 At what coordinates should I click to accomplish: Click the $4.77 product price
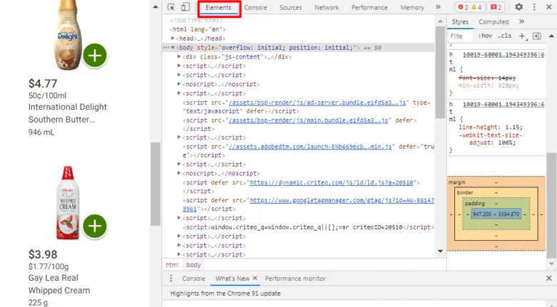pos(43,83)
